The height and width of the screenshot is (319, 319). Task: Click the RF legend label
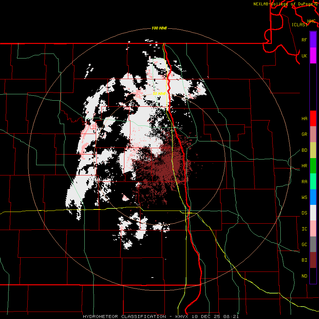click(304, 40)
